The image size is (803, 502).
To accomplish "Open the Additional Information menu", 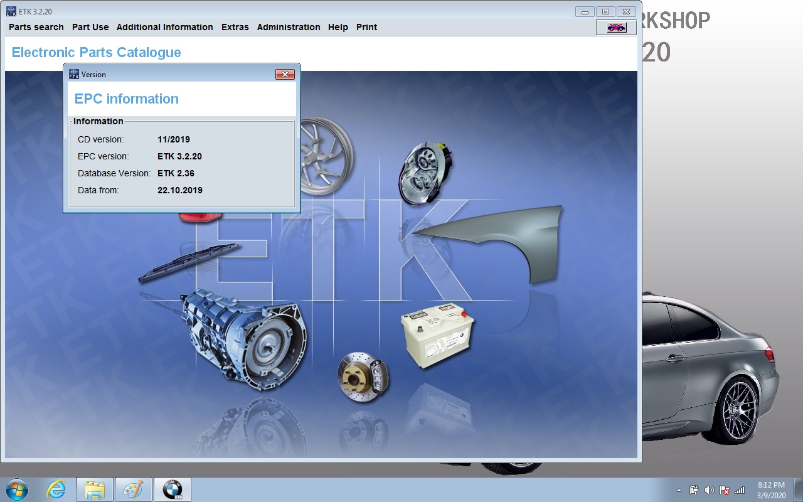I will pos(165,27).
